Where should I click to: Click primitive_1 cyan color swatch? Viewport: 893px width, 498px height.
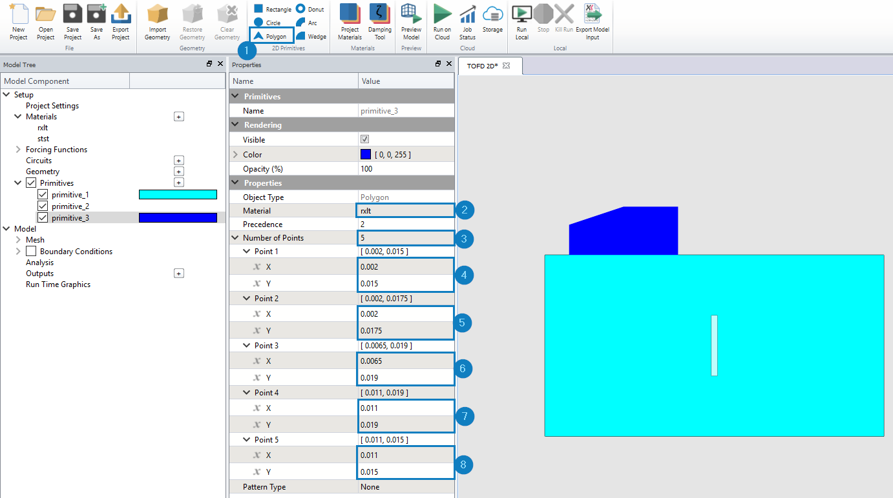(x=178, y=195)
